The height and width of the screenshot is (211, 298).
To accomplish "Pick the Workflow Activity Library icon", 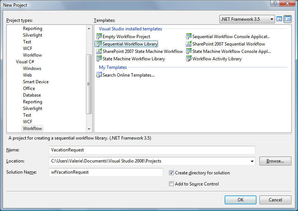I will pos(189,59).
